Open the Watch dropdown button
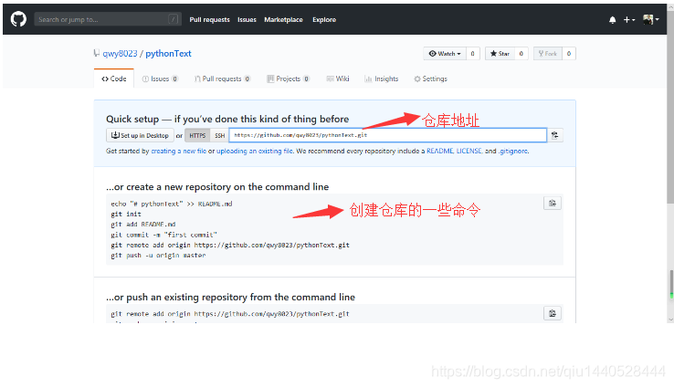Viewport: 674px width, 388px height. pyautogui.click(x=445, y=54)
